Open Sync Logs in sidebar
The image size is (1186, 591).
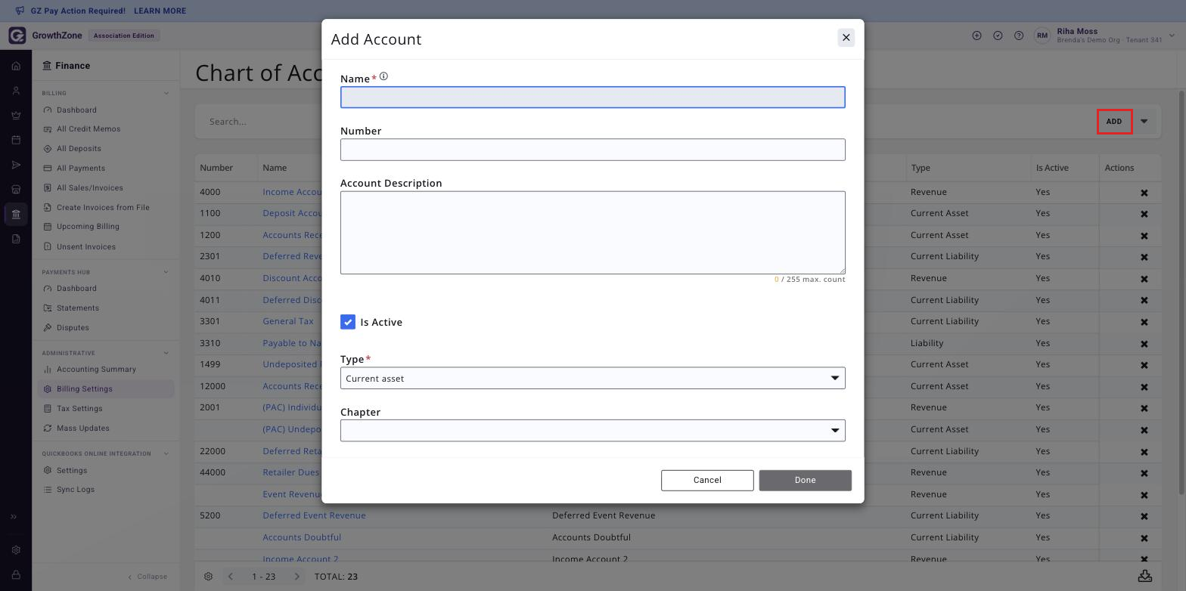coord(76,490)
